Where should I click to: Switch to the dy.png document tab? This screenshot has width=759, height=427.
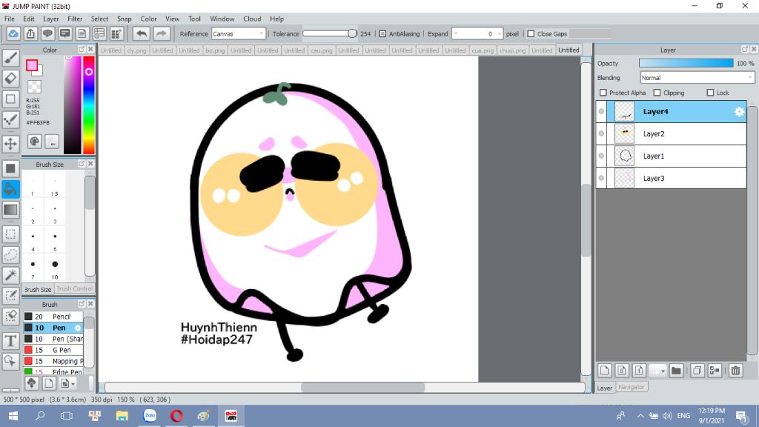136,50
